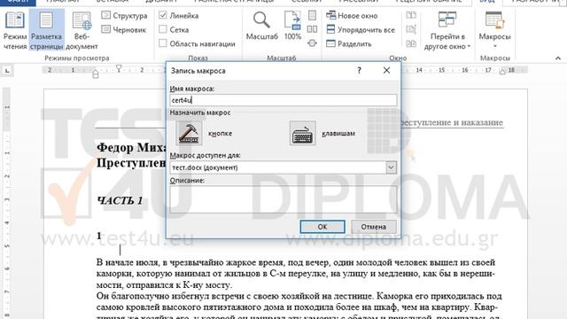The width and height of the screenshot is (567, 319).
Task: Click dialog help question mark
Action: click(359, 71)
